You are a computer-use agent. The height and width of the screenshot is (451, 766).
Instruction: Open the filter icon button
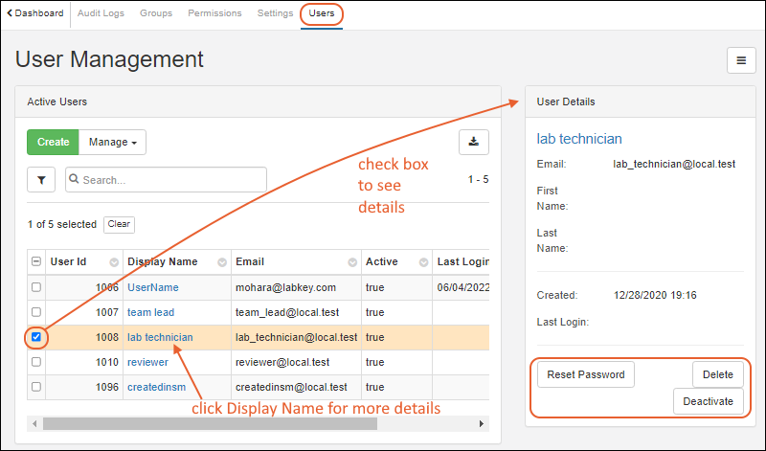pyautogui.click(x=41, y=179)
